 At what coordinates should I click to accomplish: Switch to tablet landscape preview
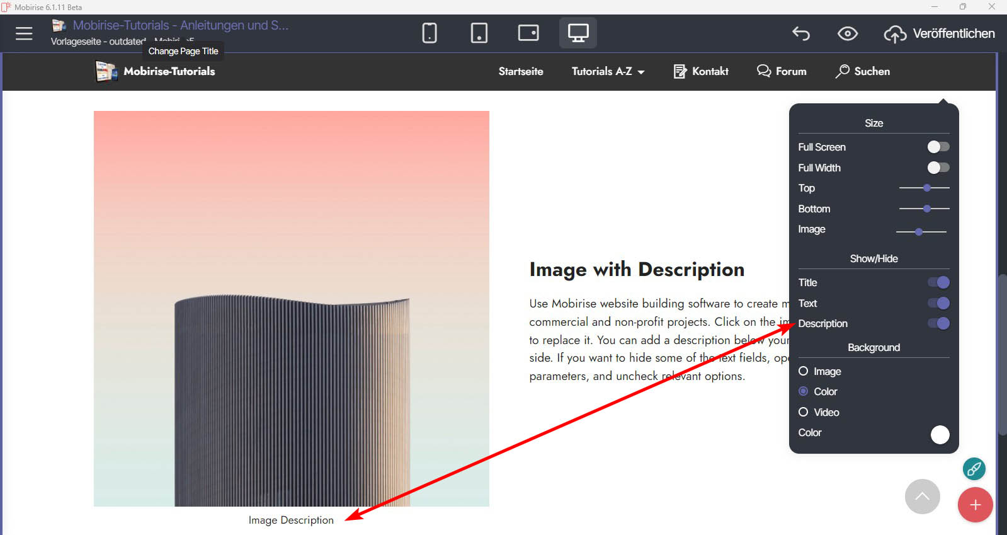(x=528, y=33)
